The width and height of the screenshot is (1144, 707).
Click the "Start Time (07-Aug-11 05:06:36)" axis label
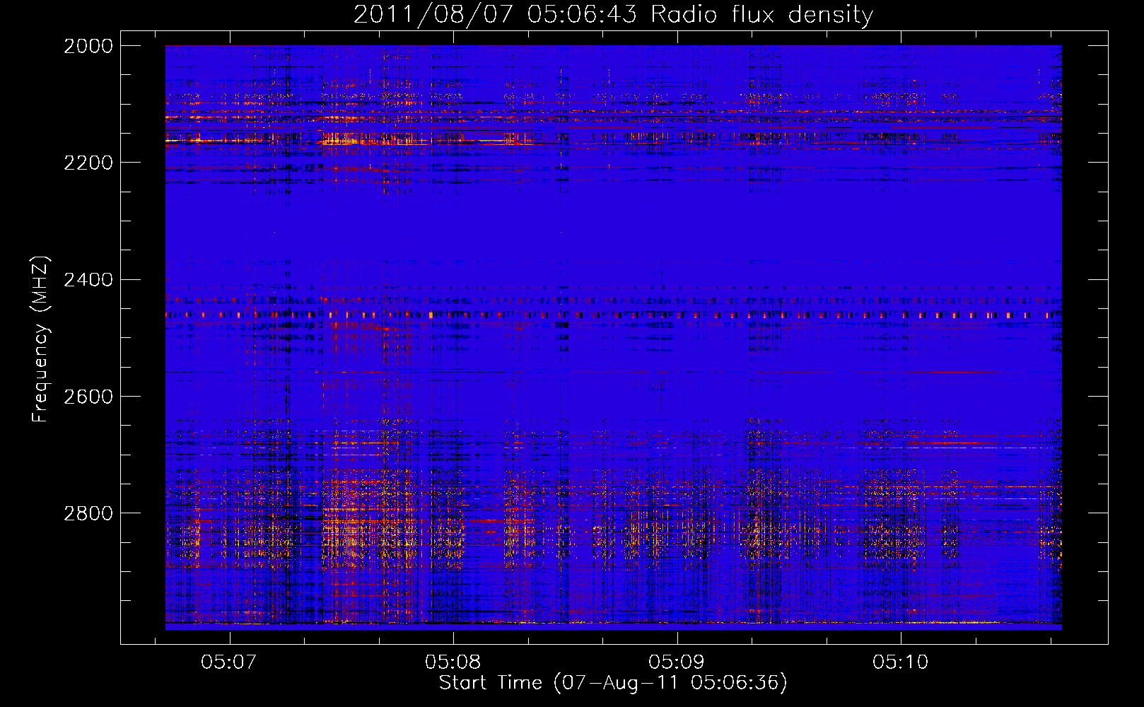(612, 683)
